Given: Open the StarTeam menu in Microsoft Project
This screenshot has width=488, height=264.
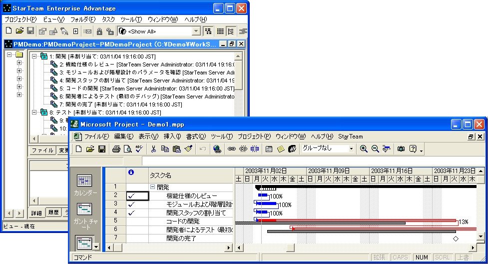Looking at the screenshot, I should point(351,136).
